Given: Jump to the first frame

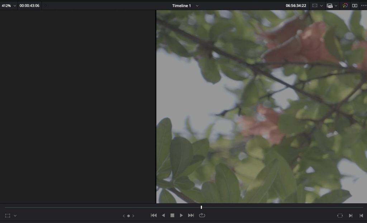Looking at the screenshot, I should 154,215.
